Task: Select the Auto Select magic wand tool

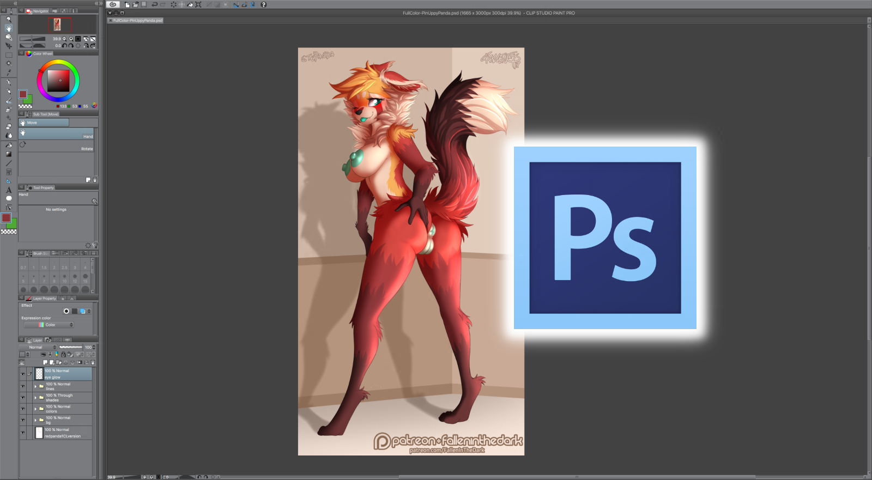Action: coord(9,63)
